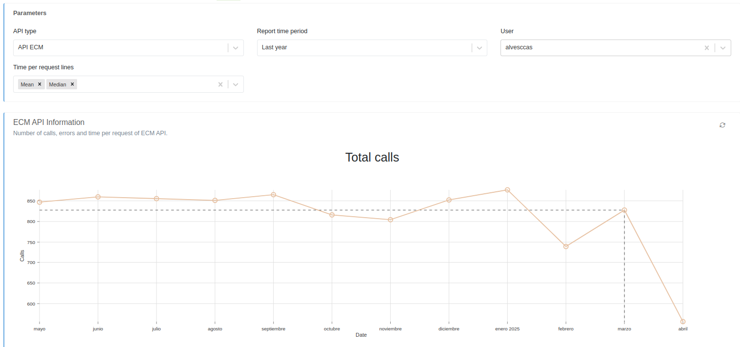Select the marzo data point on chart
The image size is (740, 347).
[624, 210]
